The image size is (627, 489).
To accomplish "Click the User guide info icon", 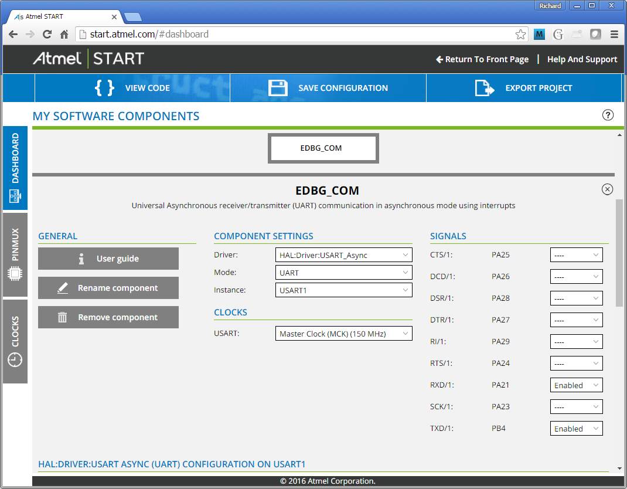I will [81, 259].
